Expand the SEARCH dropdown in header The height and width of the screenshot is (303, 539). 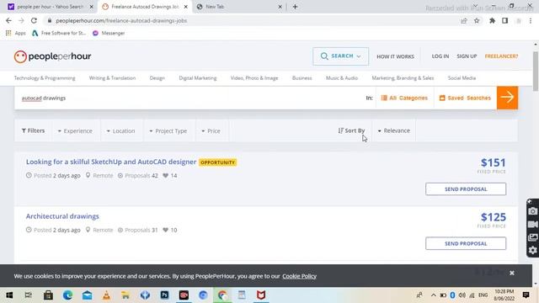click(x=340, y=56)
